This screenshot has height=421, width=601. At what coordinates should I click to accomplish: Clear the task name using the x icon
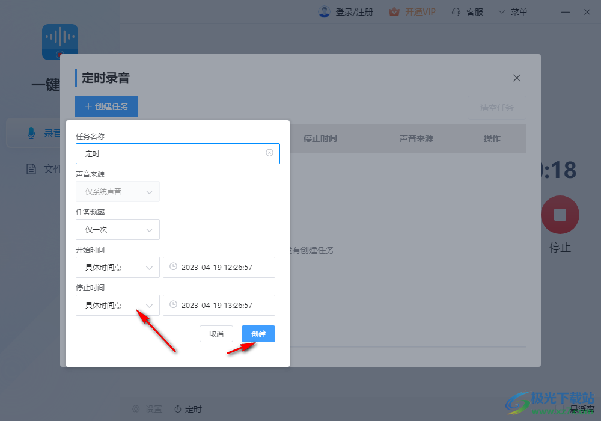[269, 153]
